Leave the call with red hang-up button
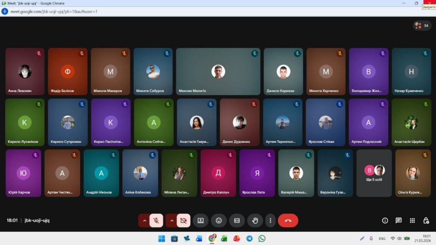The image size is (436, 245). 288,221
